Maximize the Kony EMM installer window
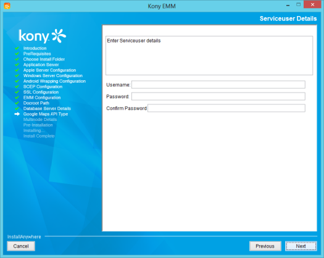The width and height of the screenshot is (324, 258). coord(298,4)
